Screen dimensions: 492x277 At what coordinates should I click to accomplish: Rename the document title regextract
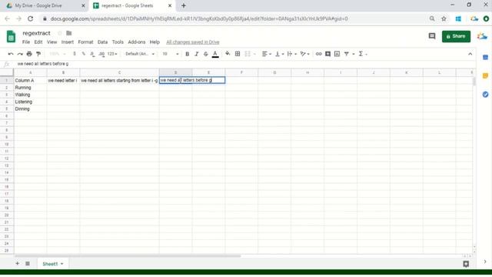click(36, 33)
